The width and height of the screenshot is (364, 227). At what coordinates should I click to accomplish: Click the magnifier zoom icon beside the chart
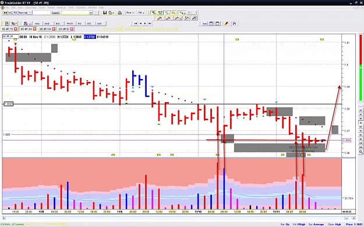pyautogui.click(x=361, y=152)
